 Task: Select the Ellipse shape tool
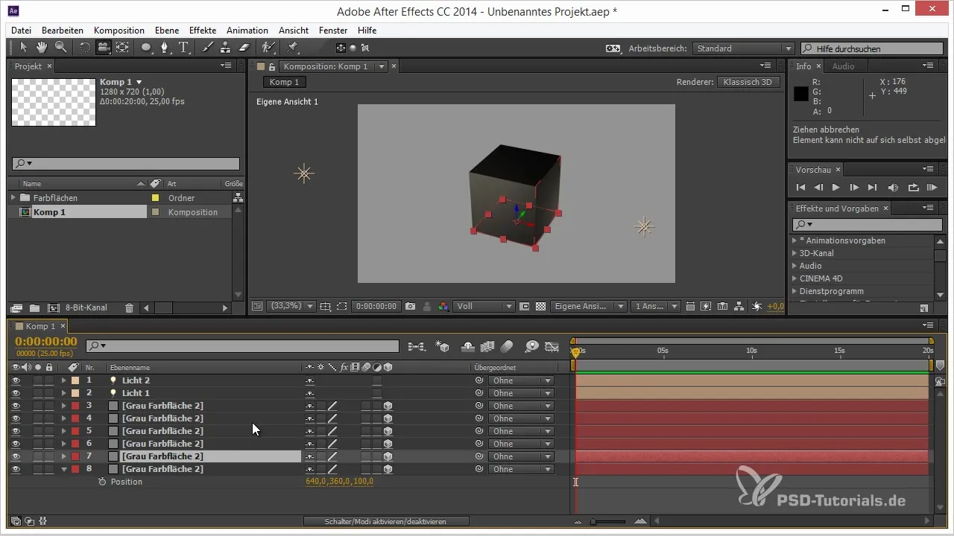(x=147, y=48)
